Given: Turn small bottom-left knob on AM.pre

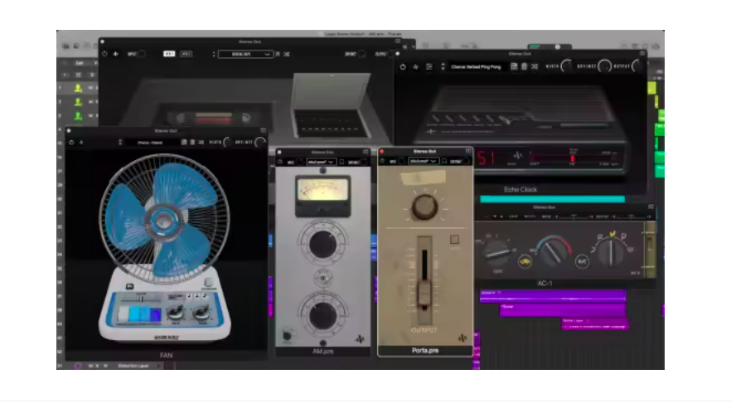Looking at the screenshot, I should 288,336.
